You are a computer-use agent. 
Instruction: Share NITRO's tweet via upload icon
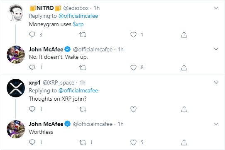coord(184,35)
